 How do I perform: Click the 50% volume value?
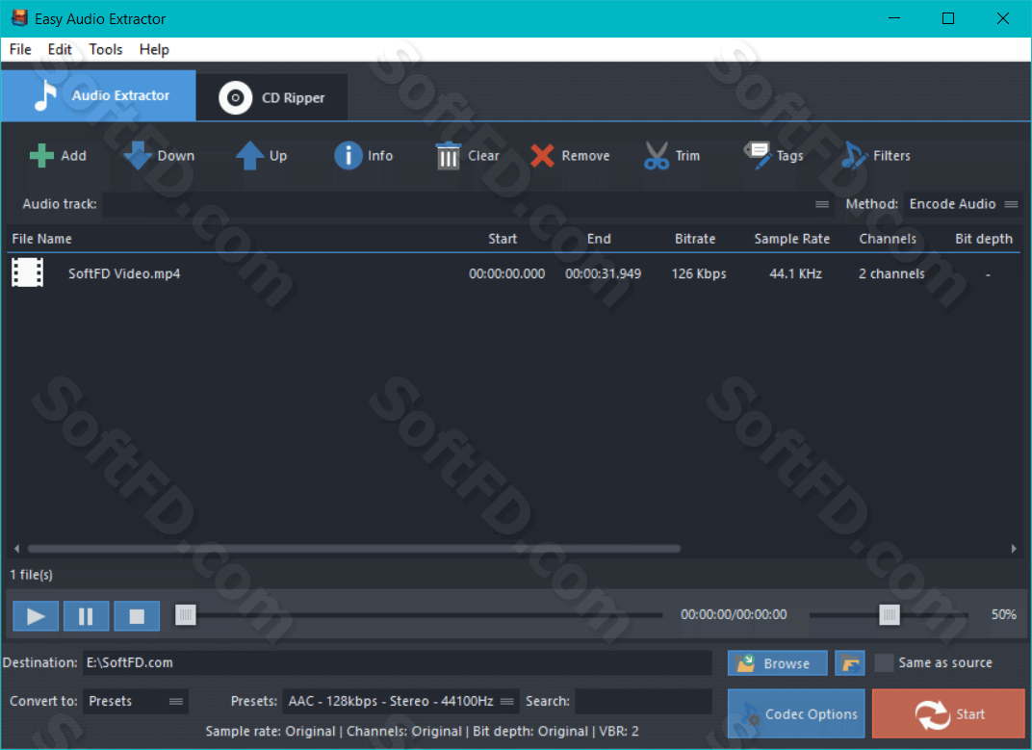tap(1004, 614)
